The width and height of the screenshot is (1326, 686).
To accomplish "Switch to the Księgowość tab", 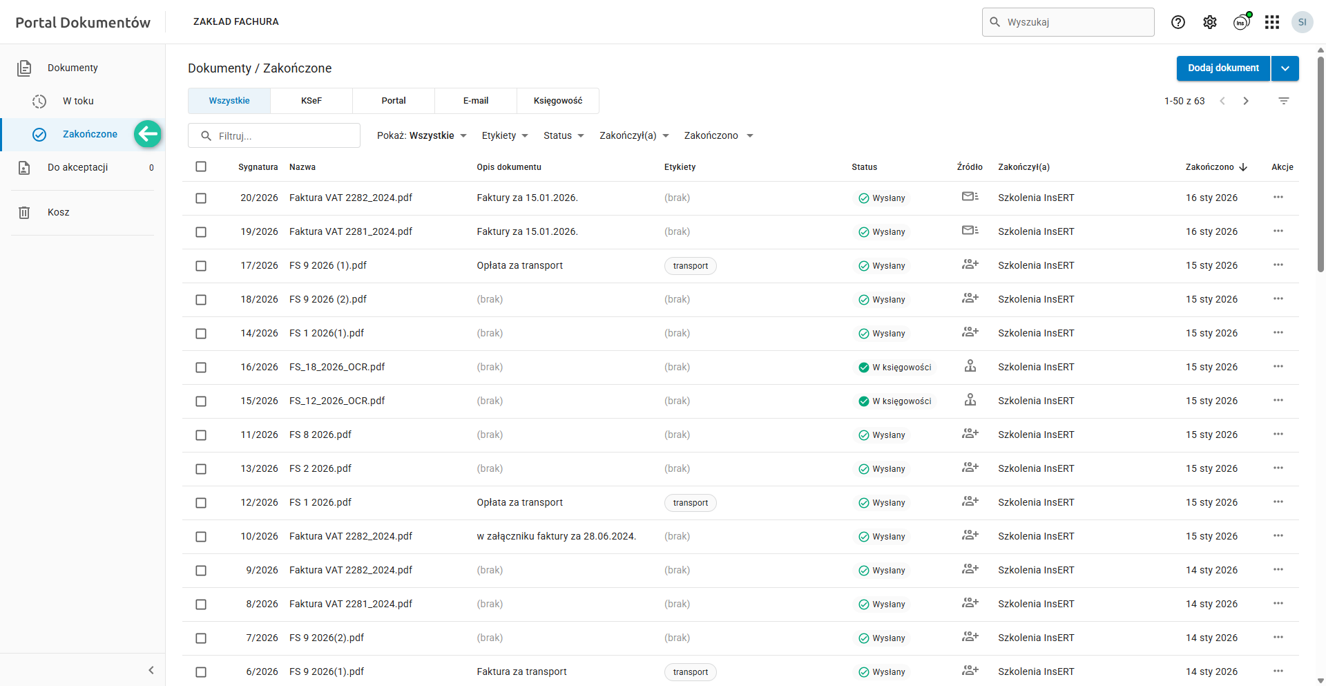I will click(558, 101).
